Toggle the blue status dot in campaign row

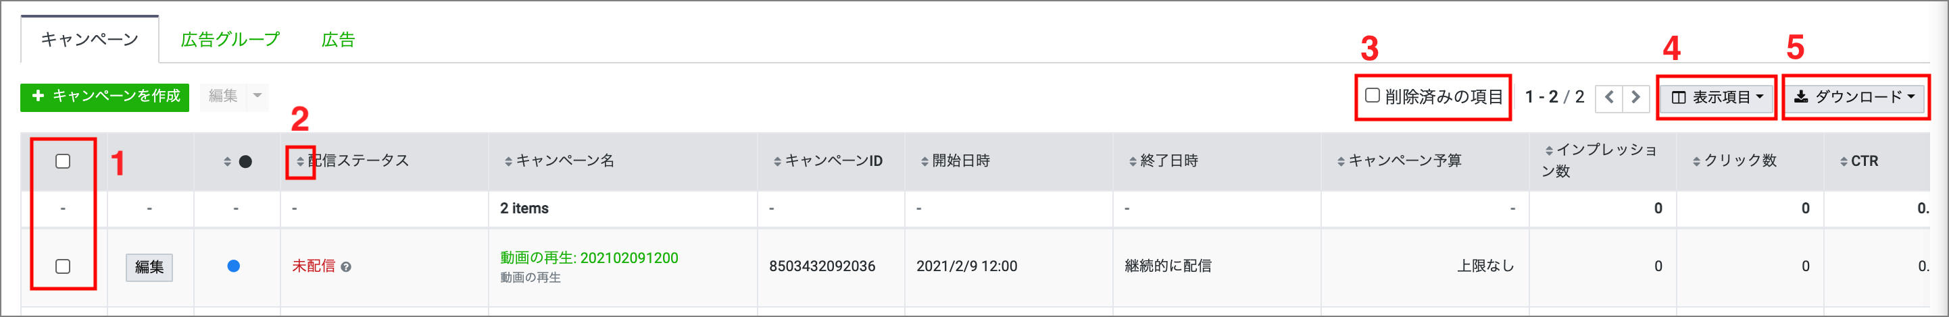(x=234, y=266)
